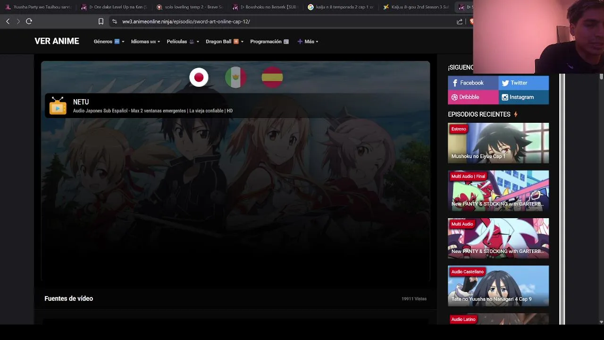Click the Twitter bird icon
Viewport: 604px width, 340px height.
(x=505, y=83)
